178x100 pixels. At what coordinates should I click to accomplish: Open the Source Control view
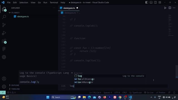[x=4, y=25]
